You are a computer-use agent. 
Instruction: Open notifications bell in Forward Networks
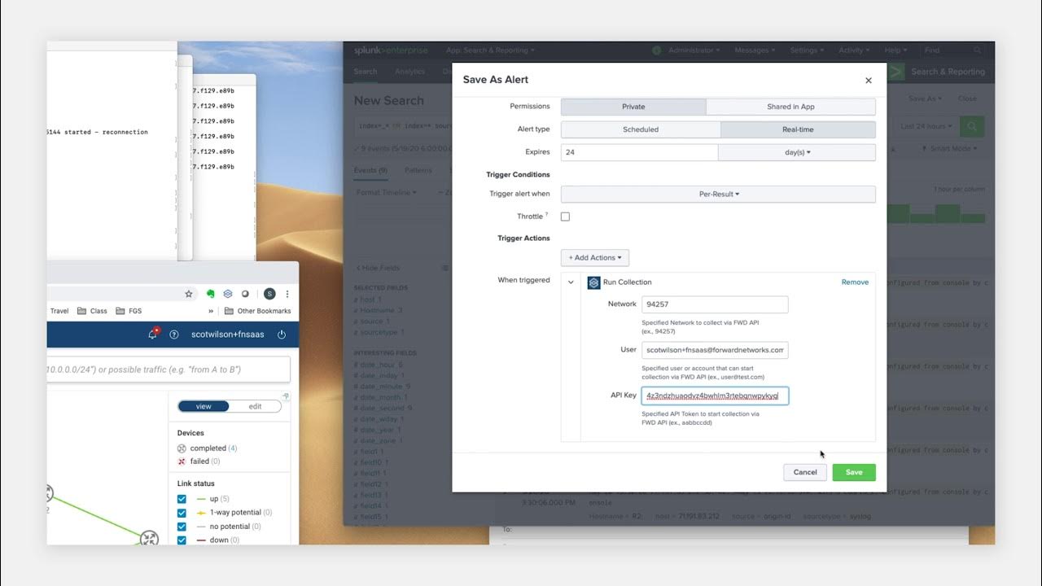152,334
